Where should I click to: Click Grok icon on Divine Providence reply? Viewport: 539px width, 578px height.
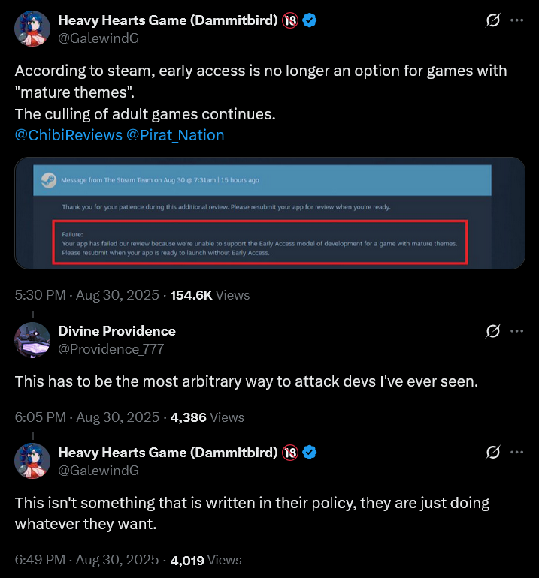click(x=493, y=331)
